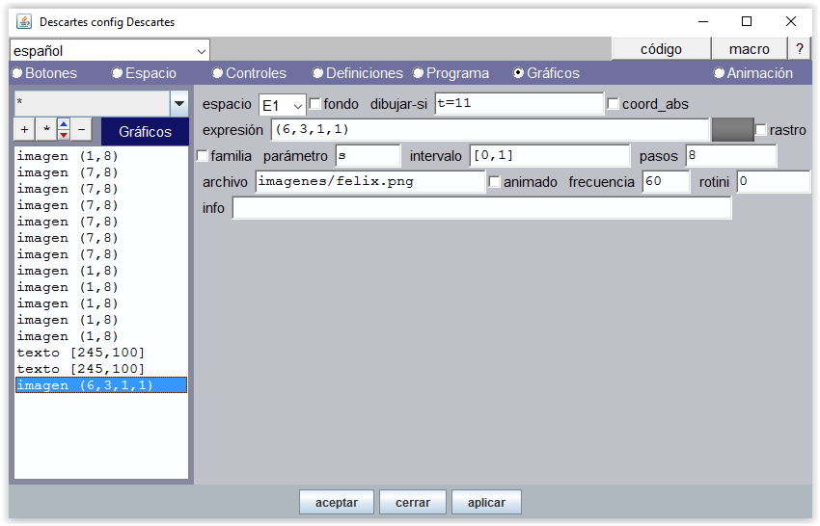Move selected graphic down with red arrow
Viewport: 820px width, 526px height.
tap(64, 135)
